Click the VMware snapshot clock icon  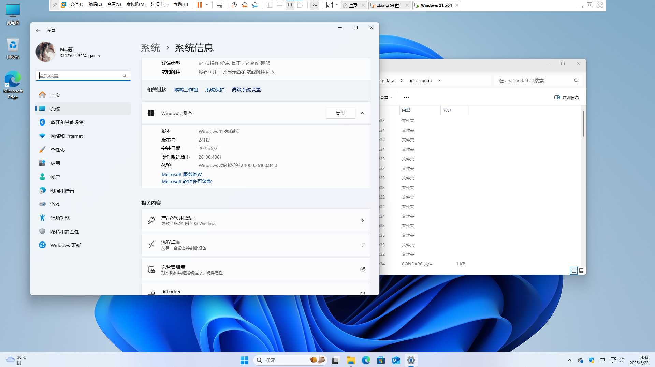(x=234, y=5)
